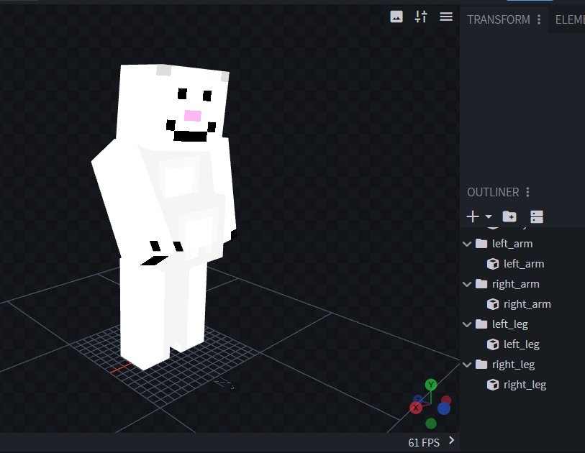Select the left_arm cube element
The width and height of the screenshot is (585, 453).
coord(522,264)
